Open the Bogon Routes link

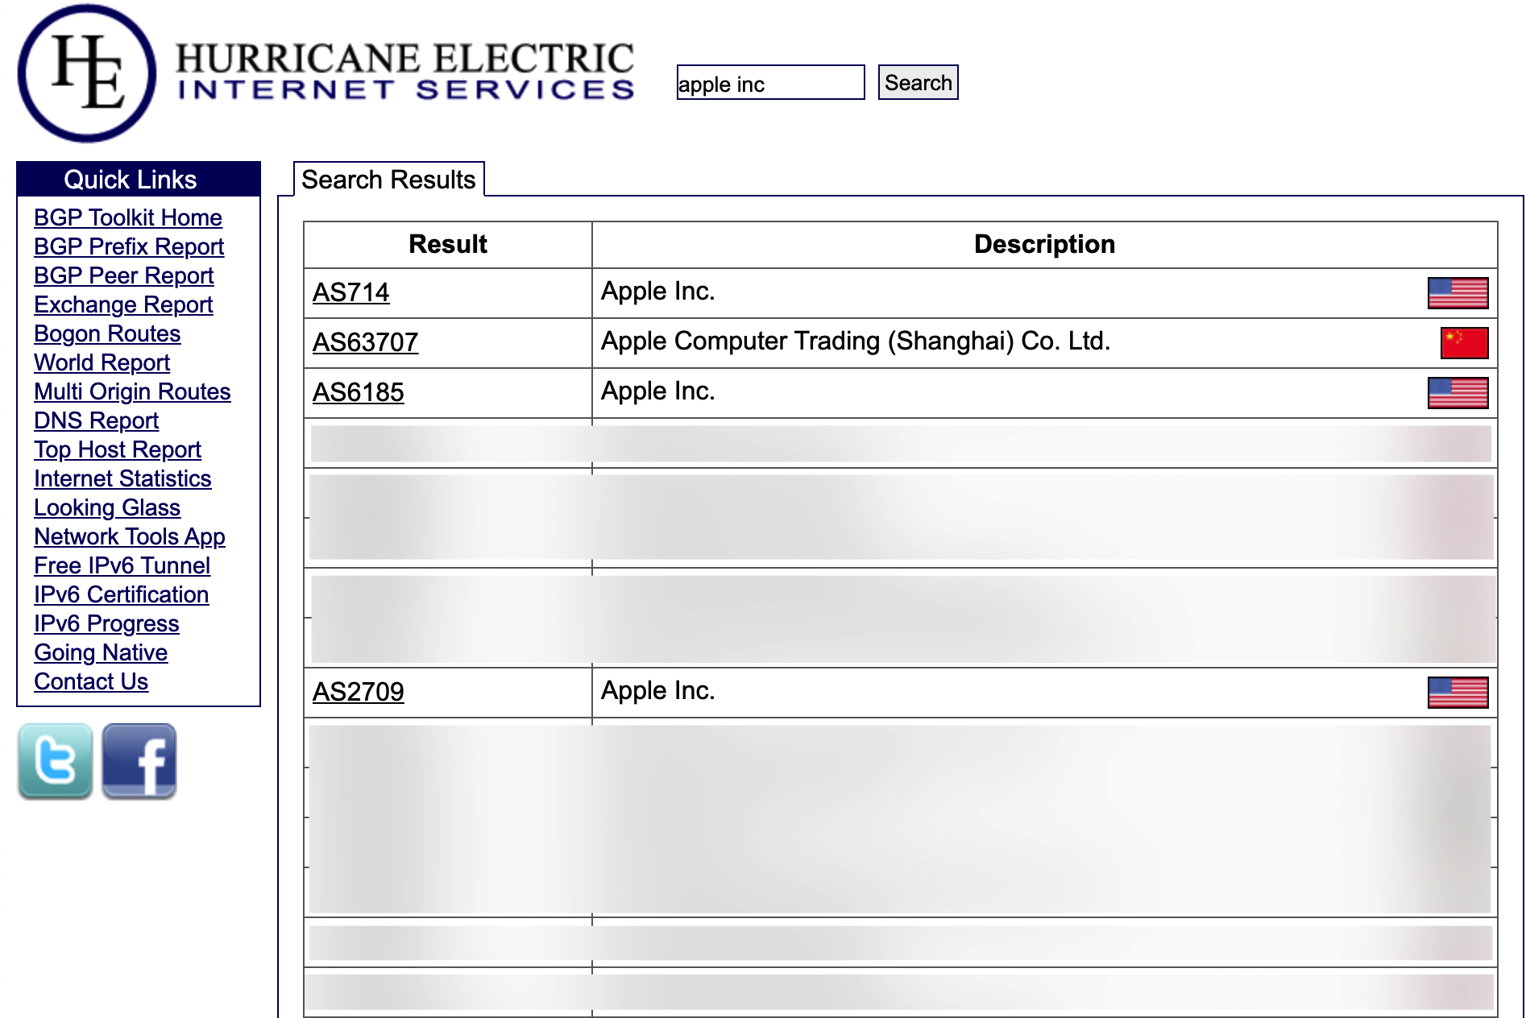pos(107,333)
